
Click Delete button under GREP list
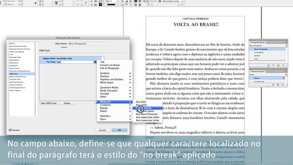tap(67, 103)
